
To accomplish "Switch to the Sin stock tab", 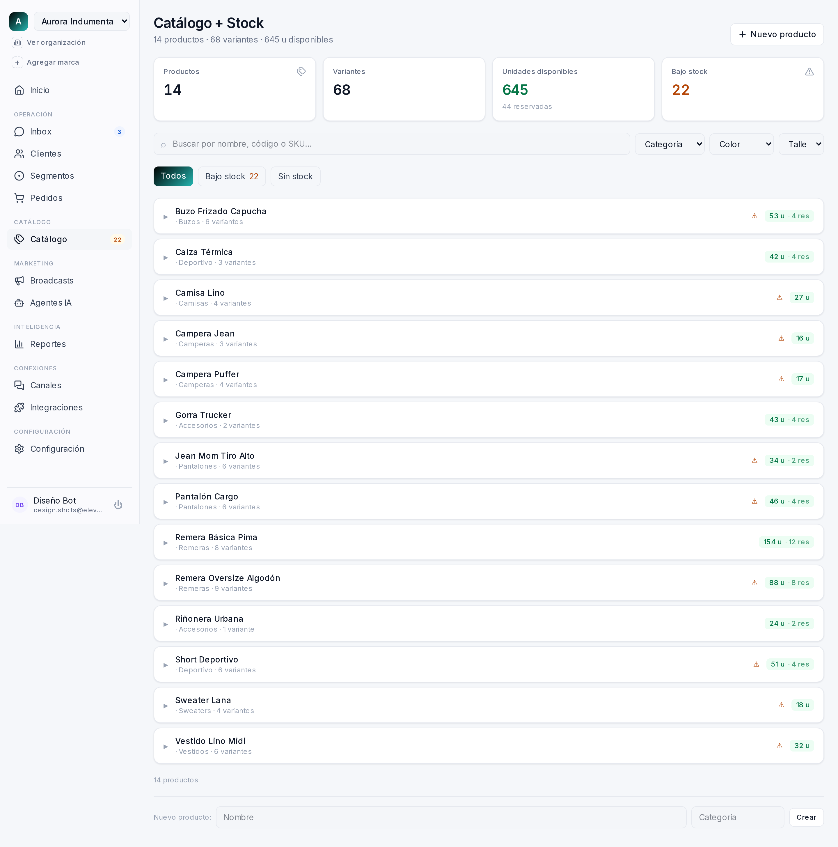I will point(295,176).
